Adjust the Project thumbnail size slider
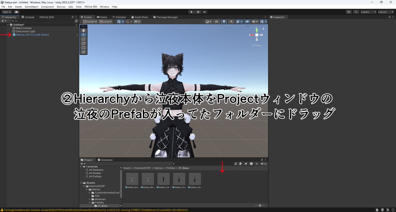The height and width of the screenshot is (212, 396). pos(260,205)
